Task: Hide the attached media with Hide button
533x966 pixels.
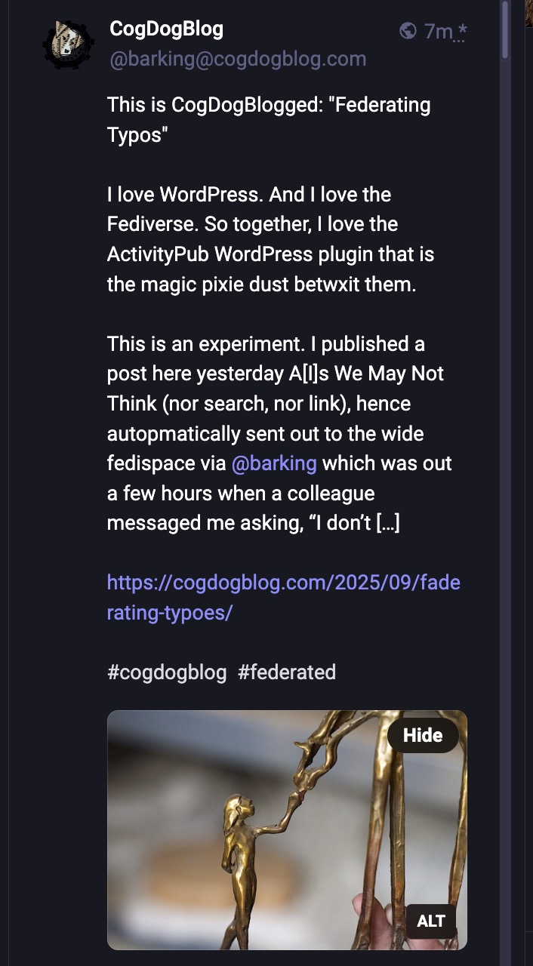Action: point(423,735)
